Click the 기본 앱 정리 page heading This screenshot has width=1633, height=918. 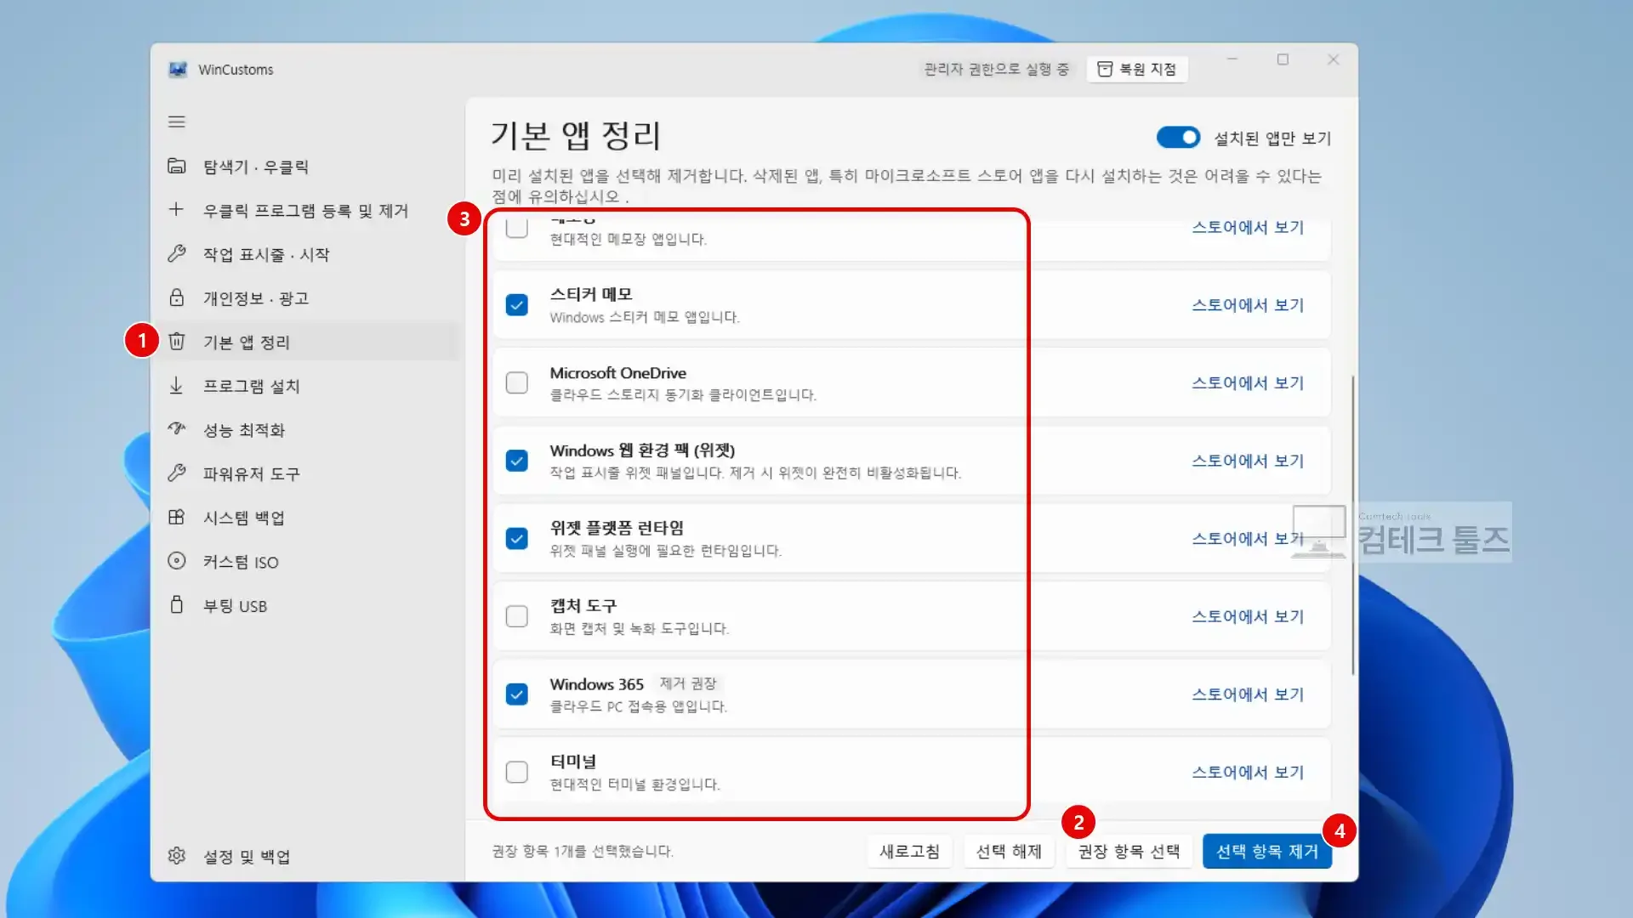click(x=576, y=135)
